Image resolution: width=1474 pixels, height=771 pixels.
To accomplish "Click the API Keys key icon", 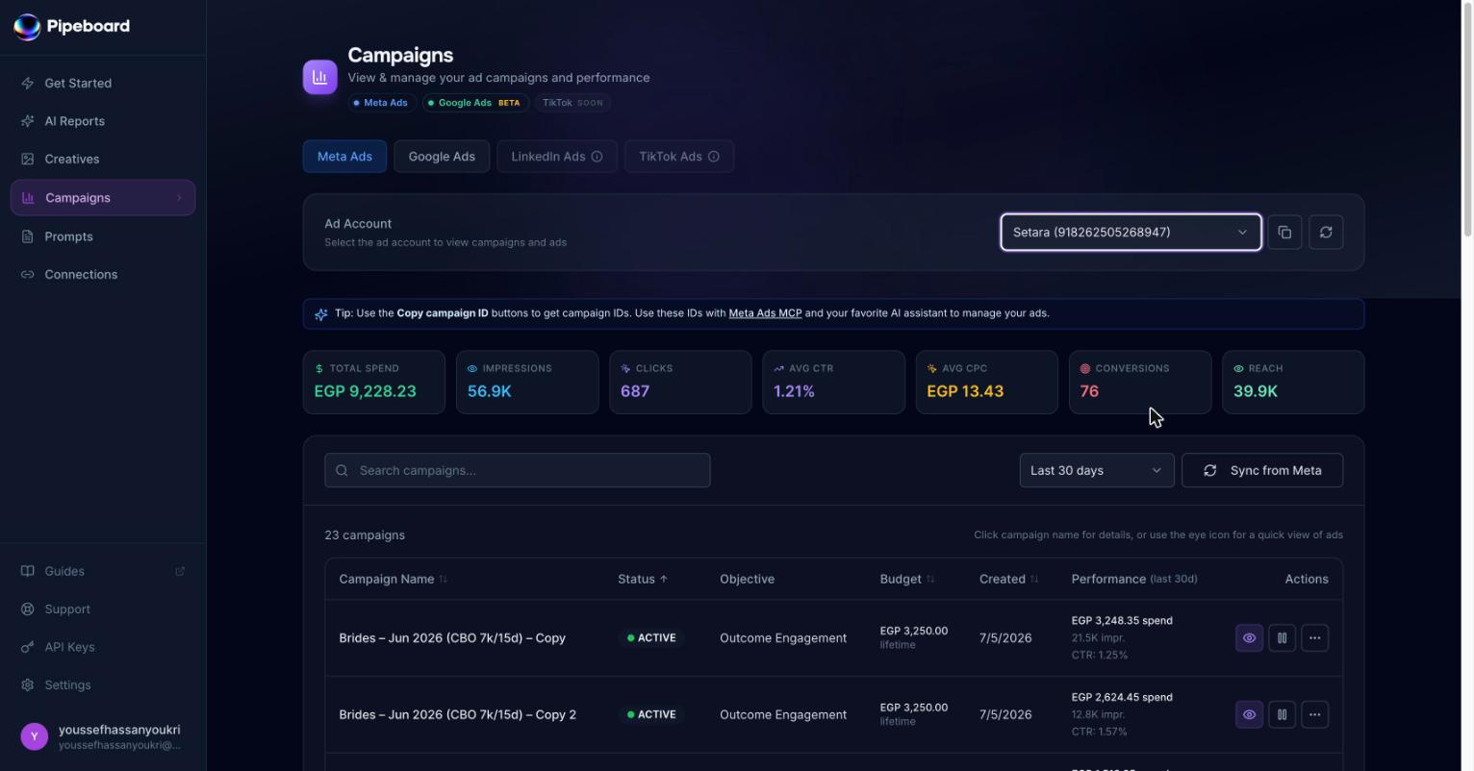I will click(x=28, y=647).
